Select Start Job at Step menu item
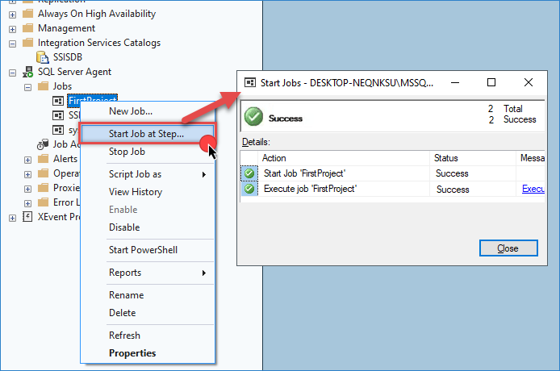Viewport: 560px width, 371px height. click(x=146, y=134)
